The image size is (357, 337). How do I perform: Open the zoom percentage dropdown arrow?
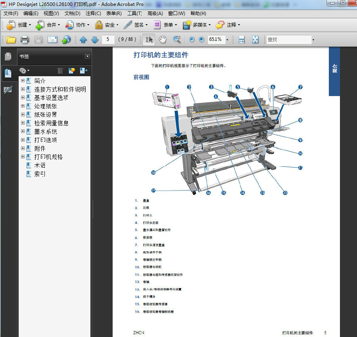click(227, 40)
